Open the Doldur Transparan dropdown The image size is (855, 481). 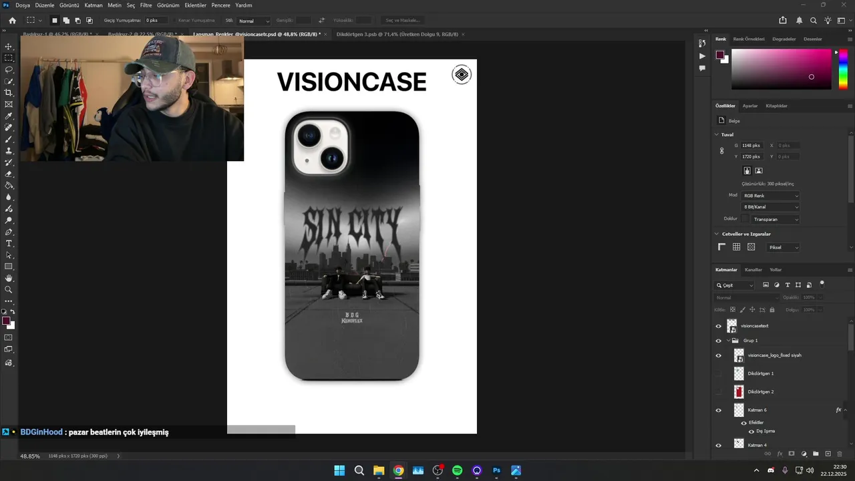(776, 219)
